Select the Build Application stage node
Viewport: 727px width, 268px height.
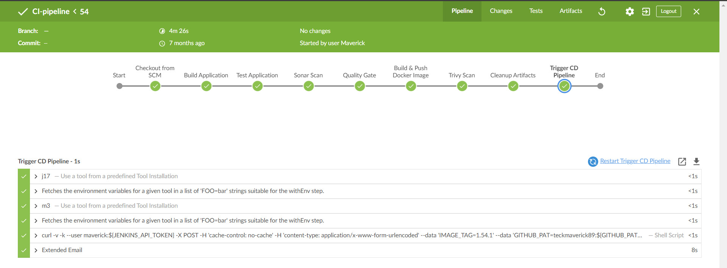pos(206,86)
